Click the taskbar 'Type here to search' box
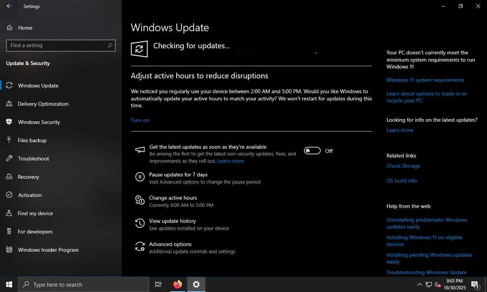This screenshot has height=292, width=487. [x=84, y=284]
